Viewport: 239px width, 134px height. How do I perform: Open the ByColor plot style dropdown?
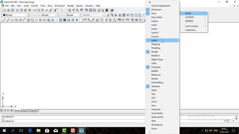click(x=92, y=15)
